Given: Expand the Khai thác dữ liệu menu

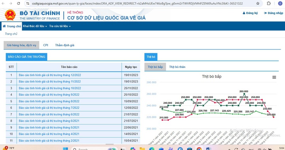Looking at the screenshot, I should tap(35, 26).
